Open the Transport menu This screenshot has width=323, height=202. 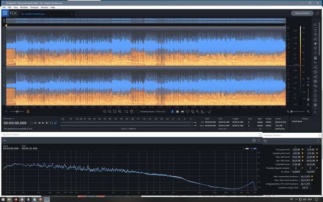pyautogui.click(x=34, y=8)
